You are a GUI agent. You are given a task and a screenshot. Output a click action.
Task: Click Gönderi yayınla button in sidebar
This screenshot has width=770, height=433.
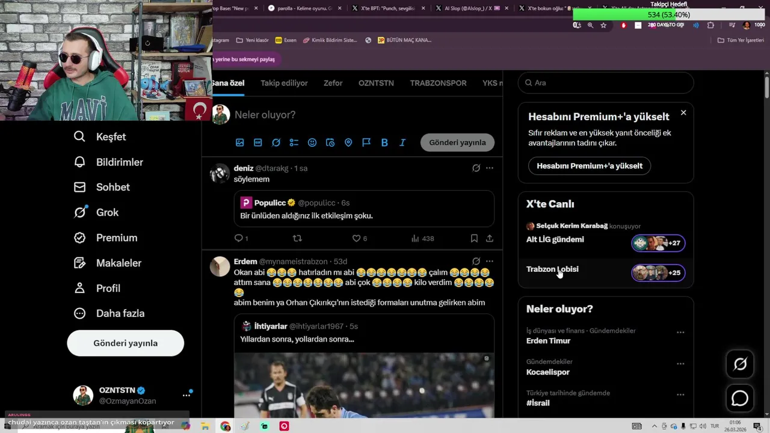tap(125, 343)
